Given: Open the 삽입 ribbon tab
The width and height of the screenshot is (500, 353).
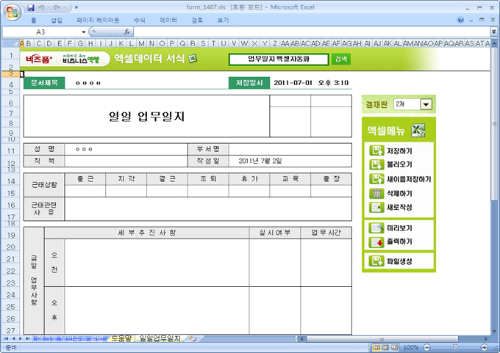Looking at the screenshot, I should pos(57,21).
